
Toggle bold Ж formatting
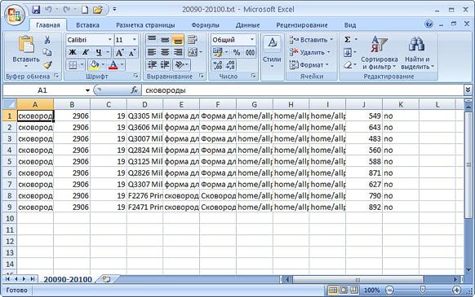point(73,52)
